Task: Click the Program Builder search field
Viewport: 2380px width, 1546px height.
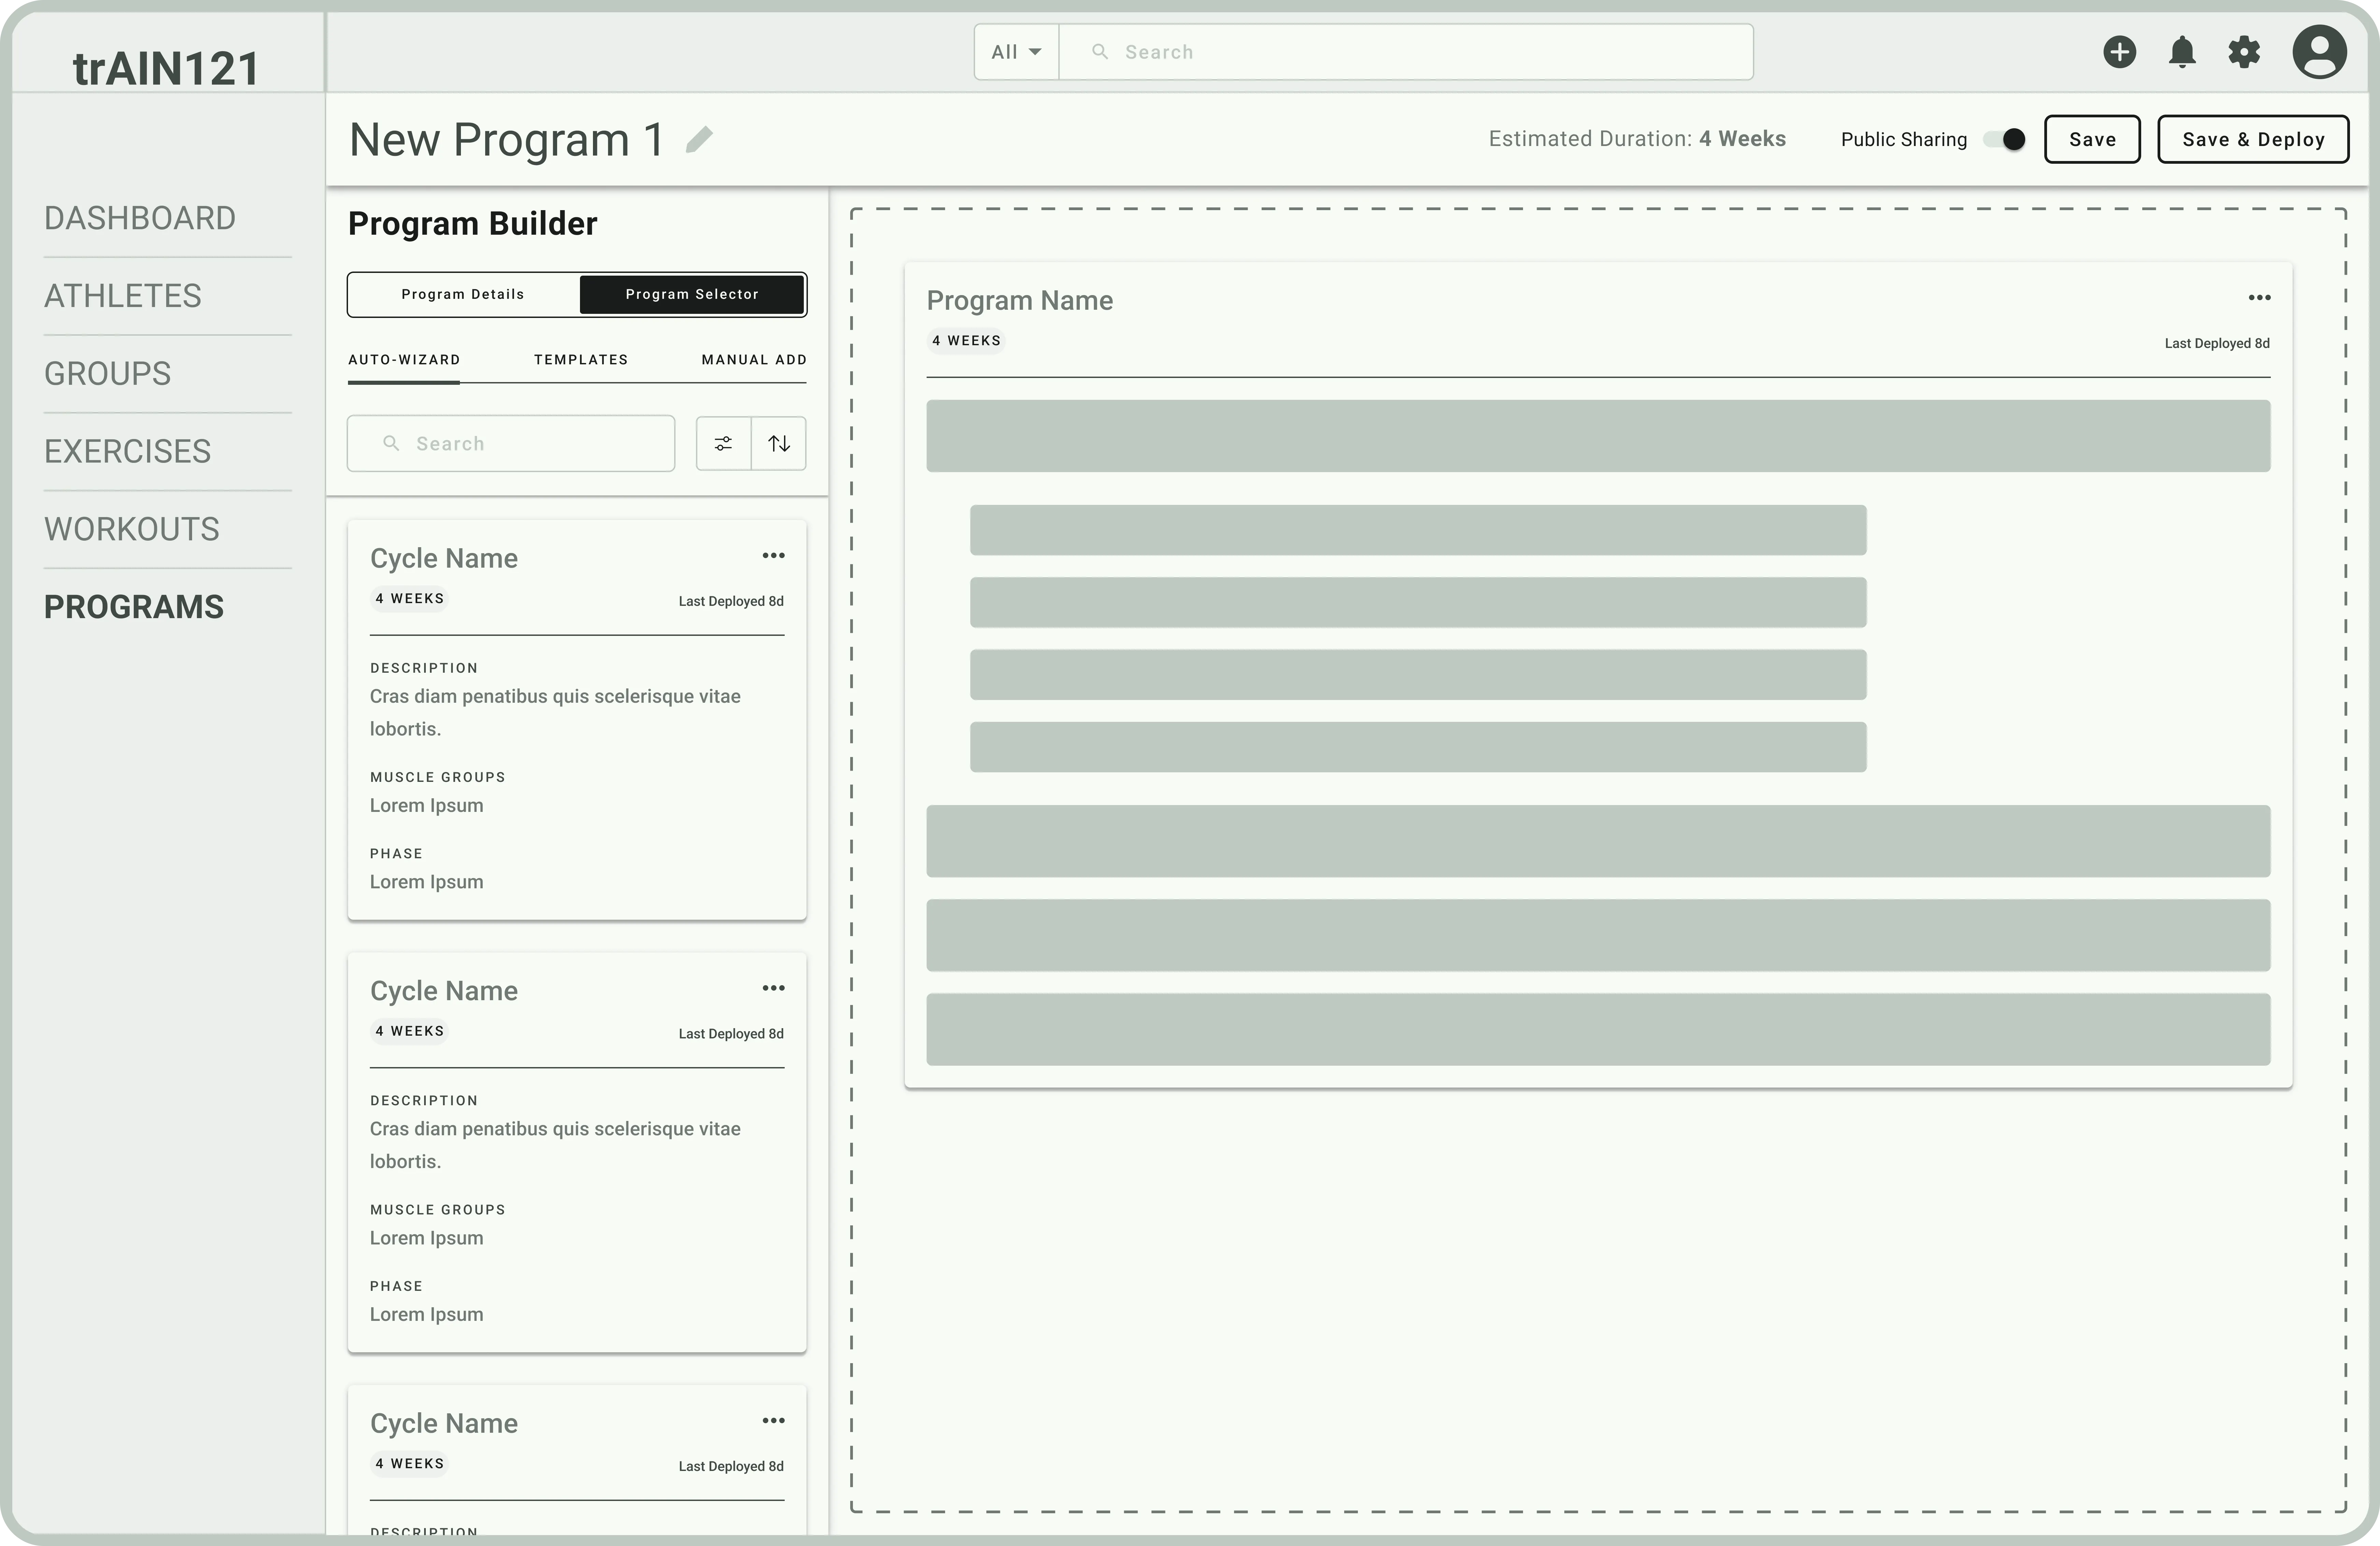Action: pyautogui.click(x=510, y=443)
